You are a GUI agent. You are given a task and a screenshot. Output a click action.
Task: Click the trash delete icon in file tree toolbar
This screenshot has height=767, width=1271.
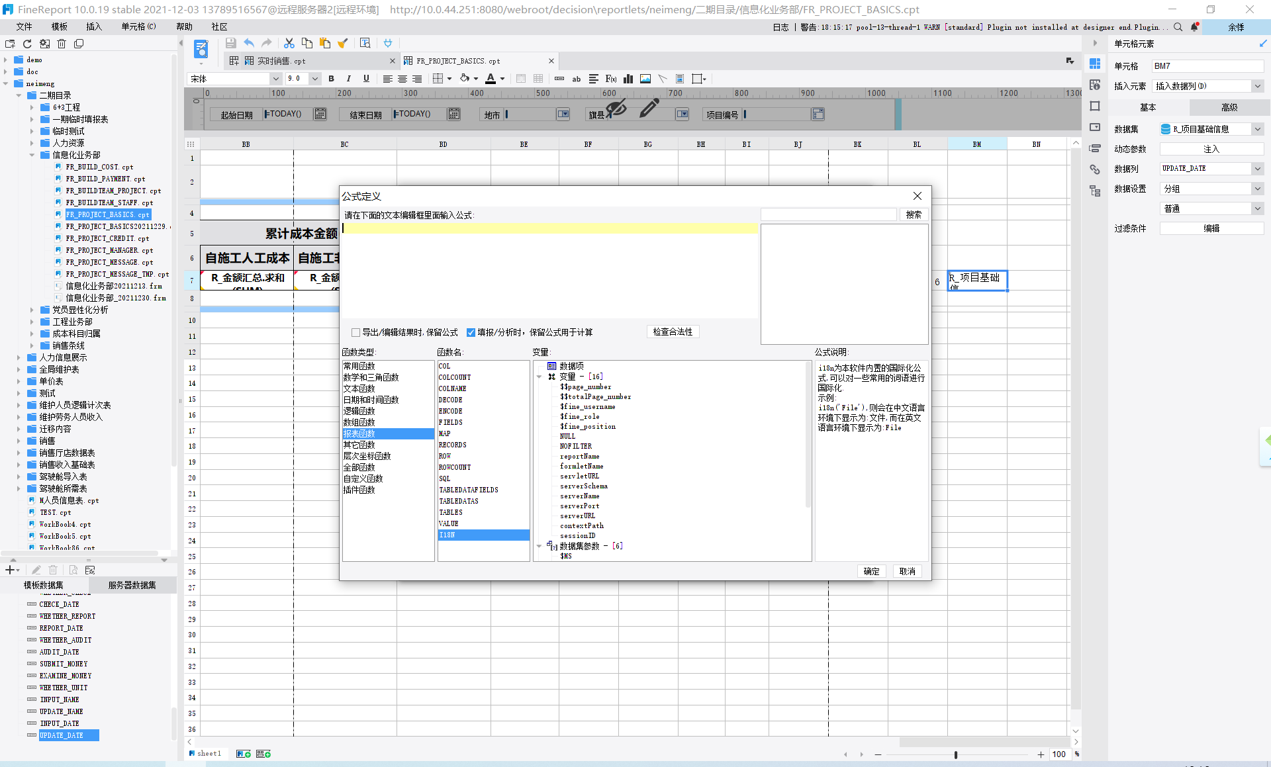62,44
